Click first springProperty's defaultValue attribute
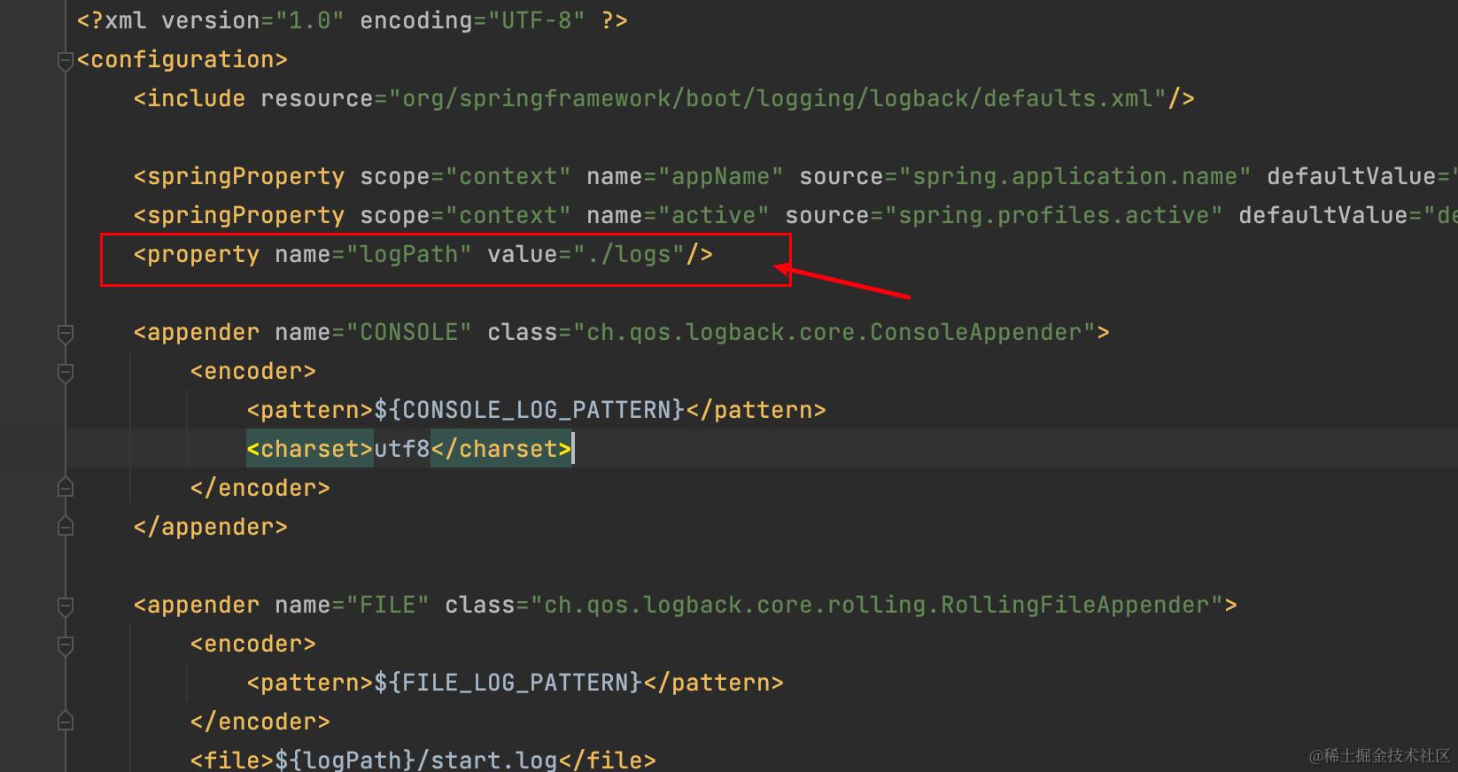 pos(1351,176)
